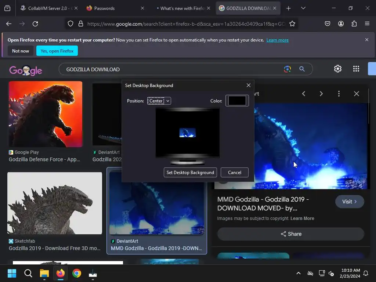Go forward in browser history
The height and width of the screenshot is (282, 376).
click(x=22, y=24)
